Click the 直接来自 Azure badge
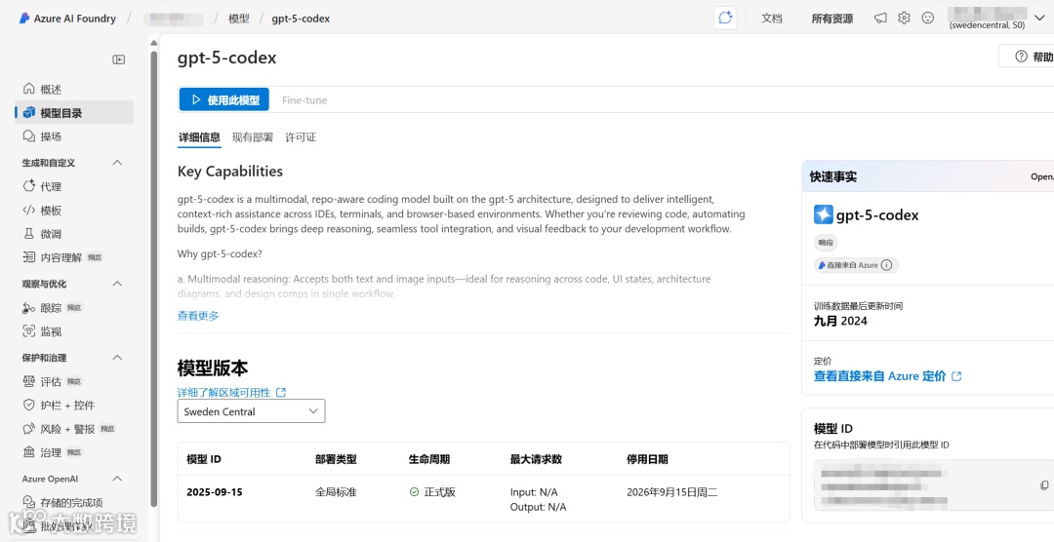 [x=857, y=264]
